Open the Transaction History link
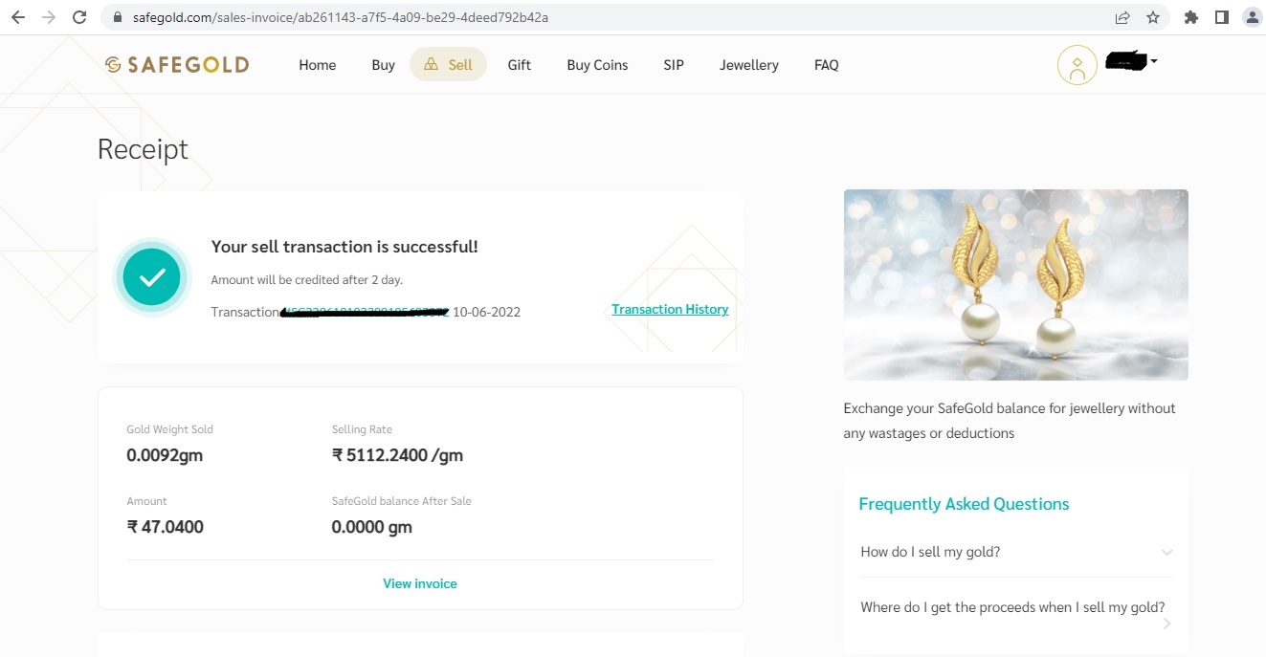1266x657 pixels. coord(670,309)
